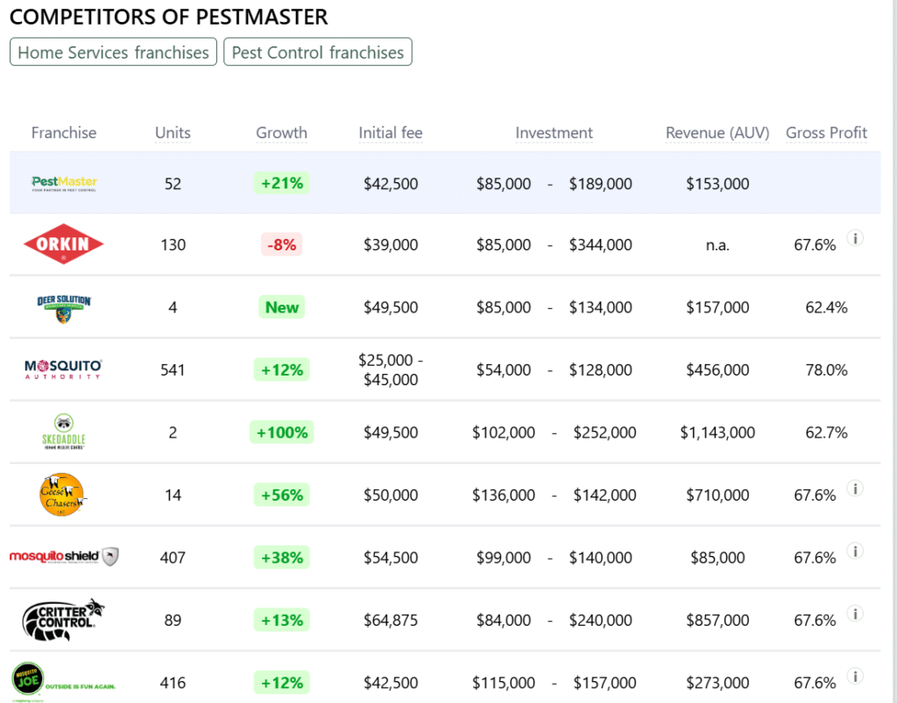
Task: Click the $1,143,000 revenue value
Action: [x=717, y=432]
